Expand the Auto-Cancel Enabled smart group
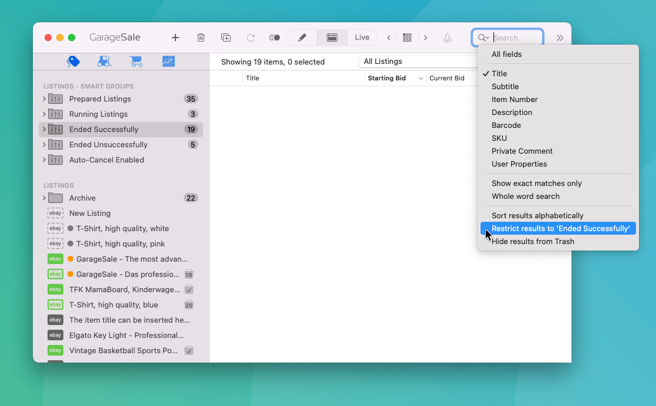The height and width of the screenshot is (406, 656). pyautogui.click(x=44, y=160)
